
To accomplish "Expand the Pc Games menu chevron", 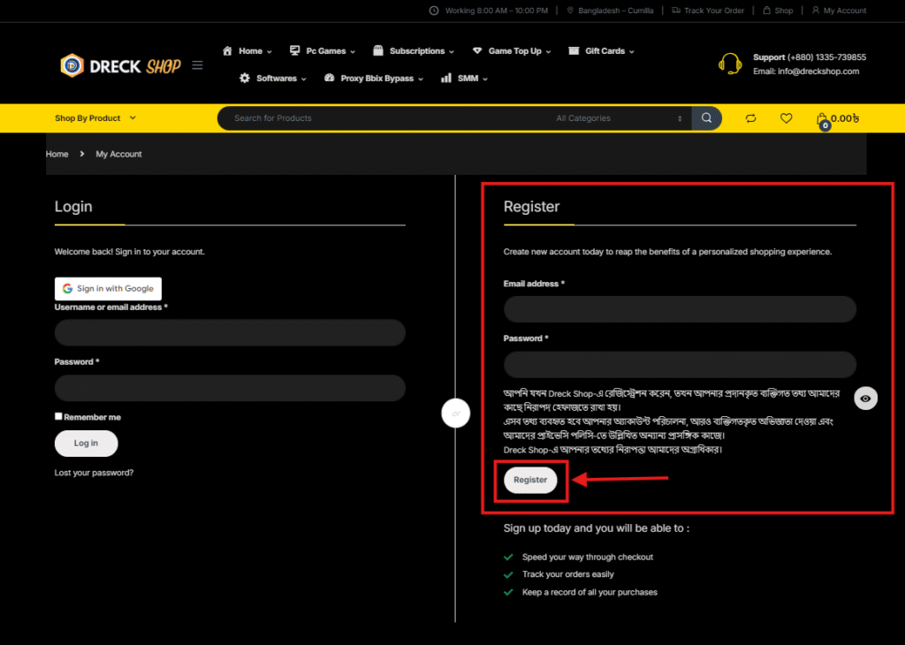I will coord(353,52).
